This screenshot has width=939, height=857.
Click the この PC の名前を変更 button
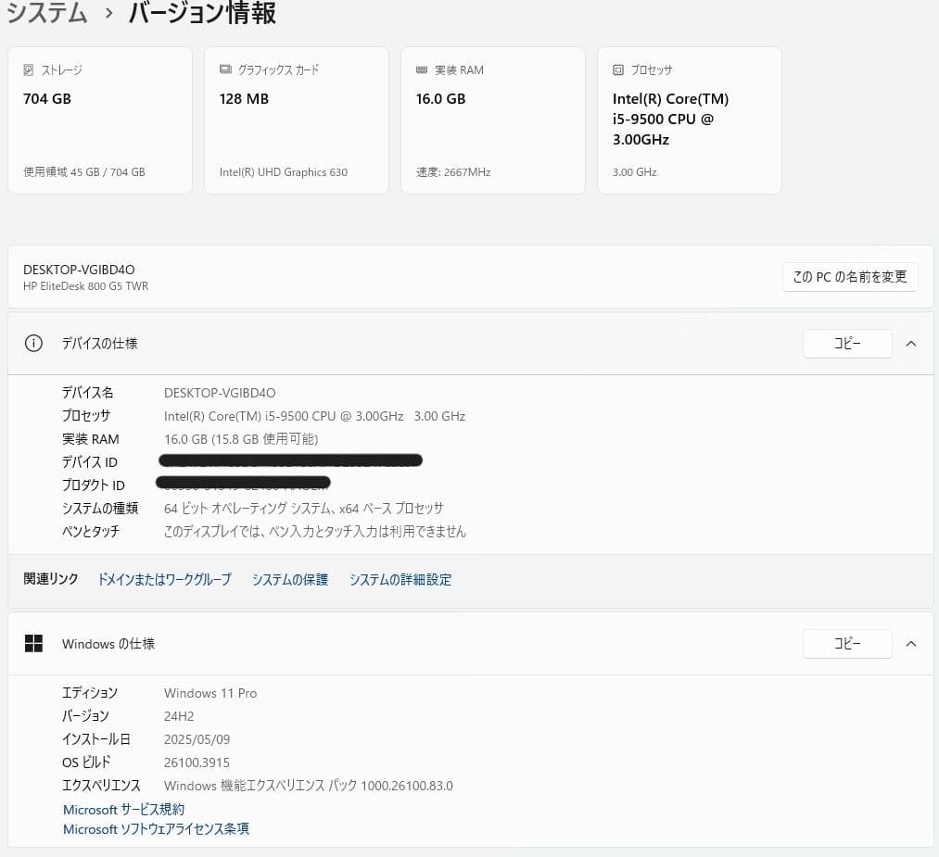[x=850, y=276]
